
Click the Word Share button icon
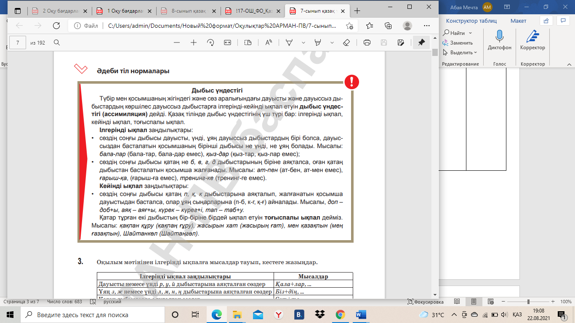[x=546, y=20]
